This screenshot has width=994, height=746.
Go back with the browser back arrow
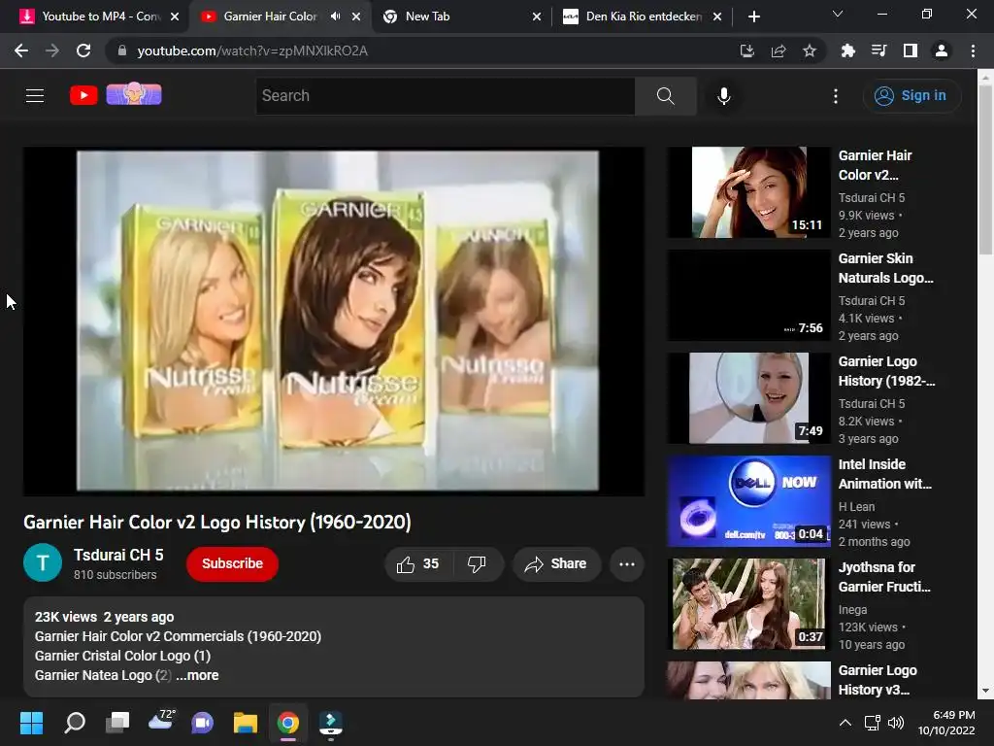21,51
